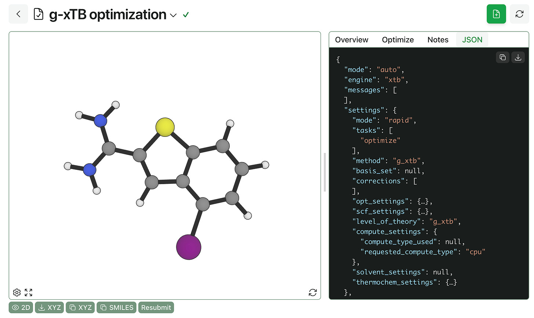Click the "cpu" compute type value
The width and height of the screenshot is (534, 318).
(x=476, y=252)
